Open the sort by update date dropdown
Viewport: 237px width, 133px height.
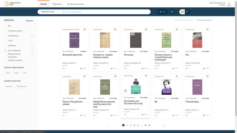(205, 20)
